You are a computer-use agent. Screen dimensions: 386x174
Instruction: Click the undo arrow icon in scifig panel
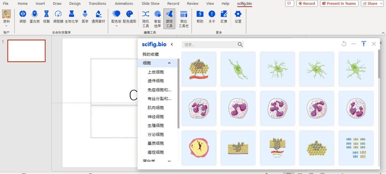coord(344,44)
